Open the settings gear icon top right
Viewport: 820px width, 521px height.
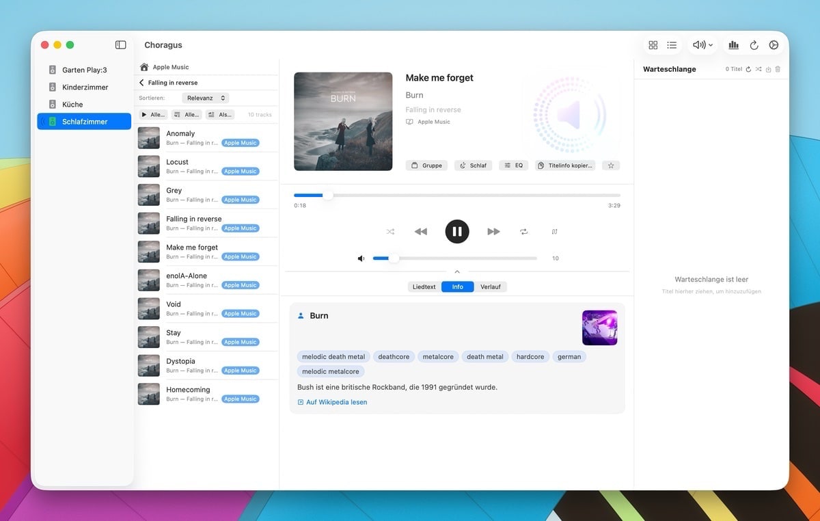774,44
